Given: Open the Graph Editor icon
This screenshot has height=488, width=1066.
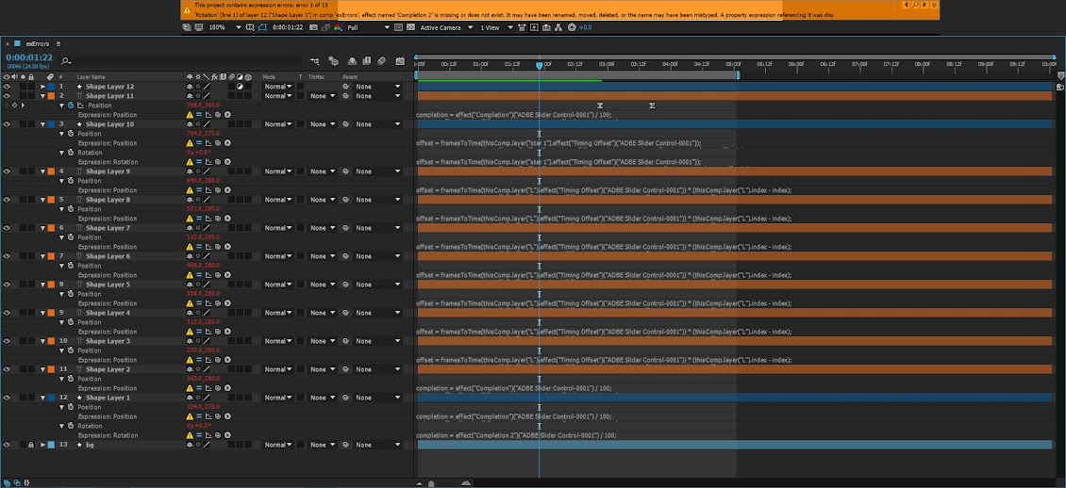Looking at the screenshot, I should (400, 60).
